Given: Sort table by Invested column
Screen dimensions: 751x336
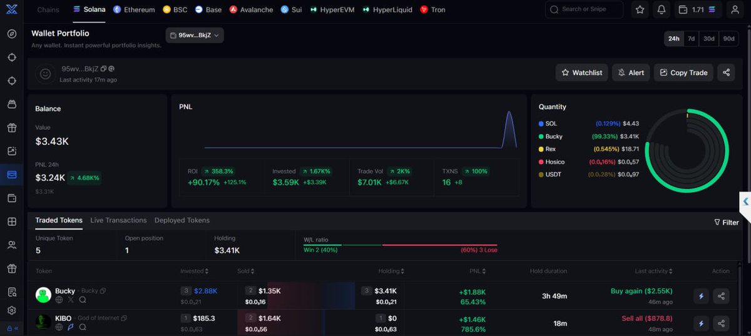Looking at the screenshot, I should (195, 271).
